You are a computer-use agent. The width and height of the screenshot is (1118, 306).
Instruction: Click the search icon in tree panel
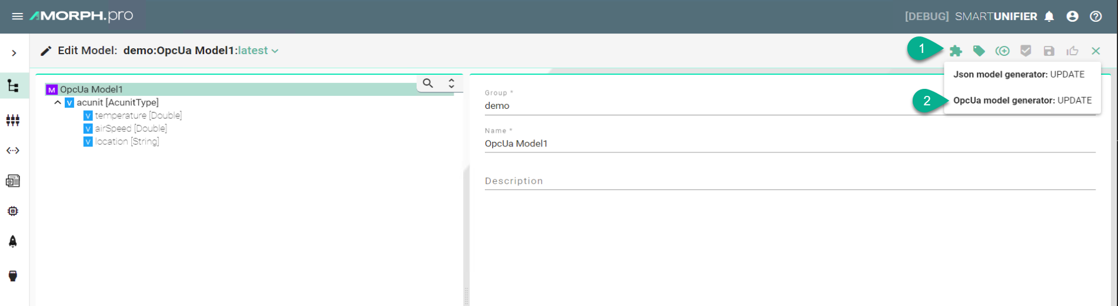[x=428, y=84]
